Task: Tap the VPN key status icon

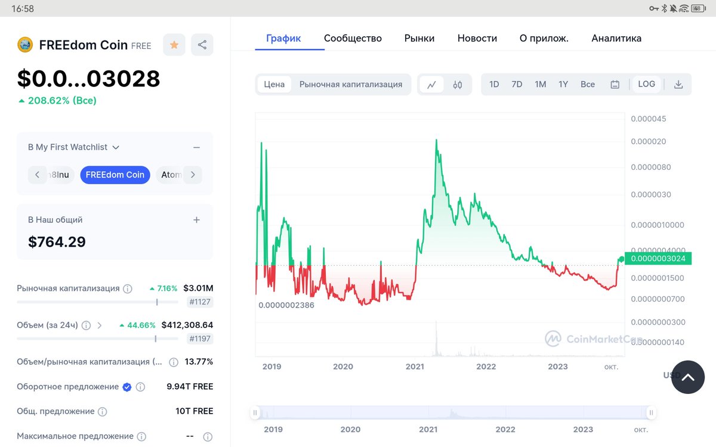Action: [654, 8]
